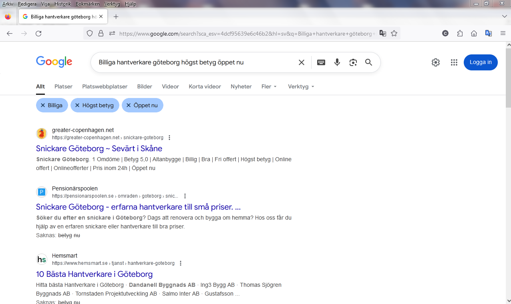The height and width of the screenshot is (304, 511).
Task: Expand the Verktyg search tools dropdown
Action: coord(301,86)
